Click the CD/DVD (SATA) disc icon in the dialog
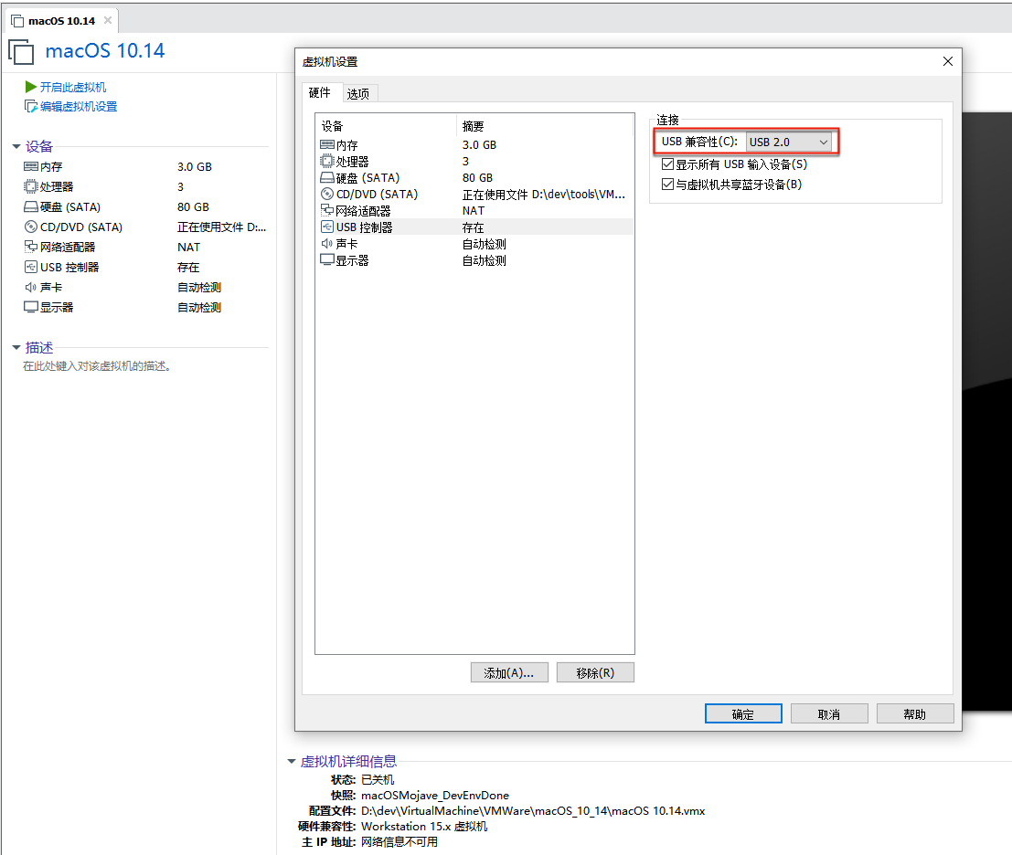 coord(327,194)
